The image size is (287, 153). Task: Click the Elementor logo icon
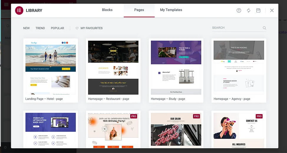(x=19, y=10)
